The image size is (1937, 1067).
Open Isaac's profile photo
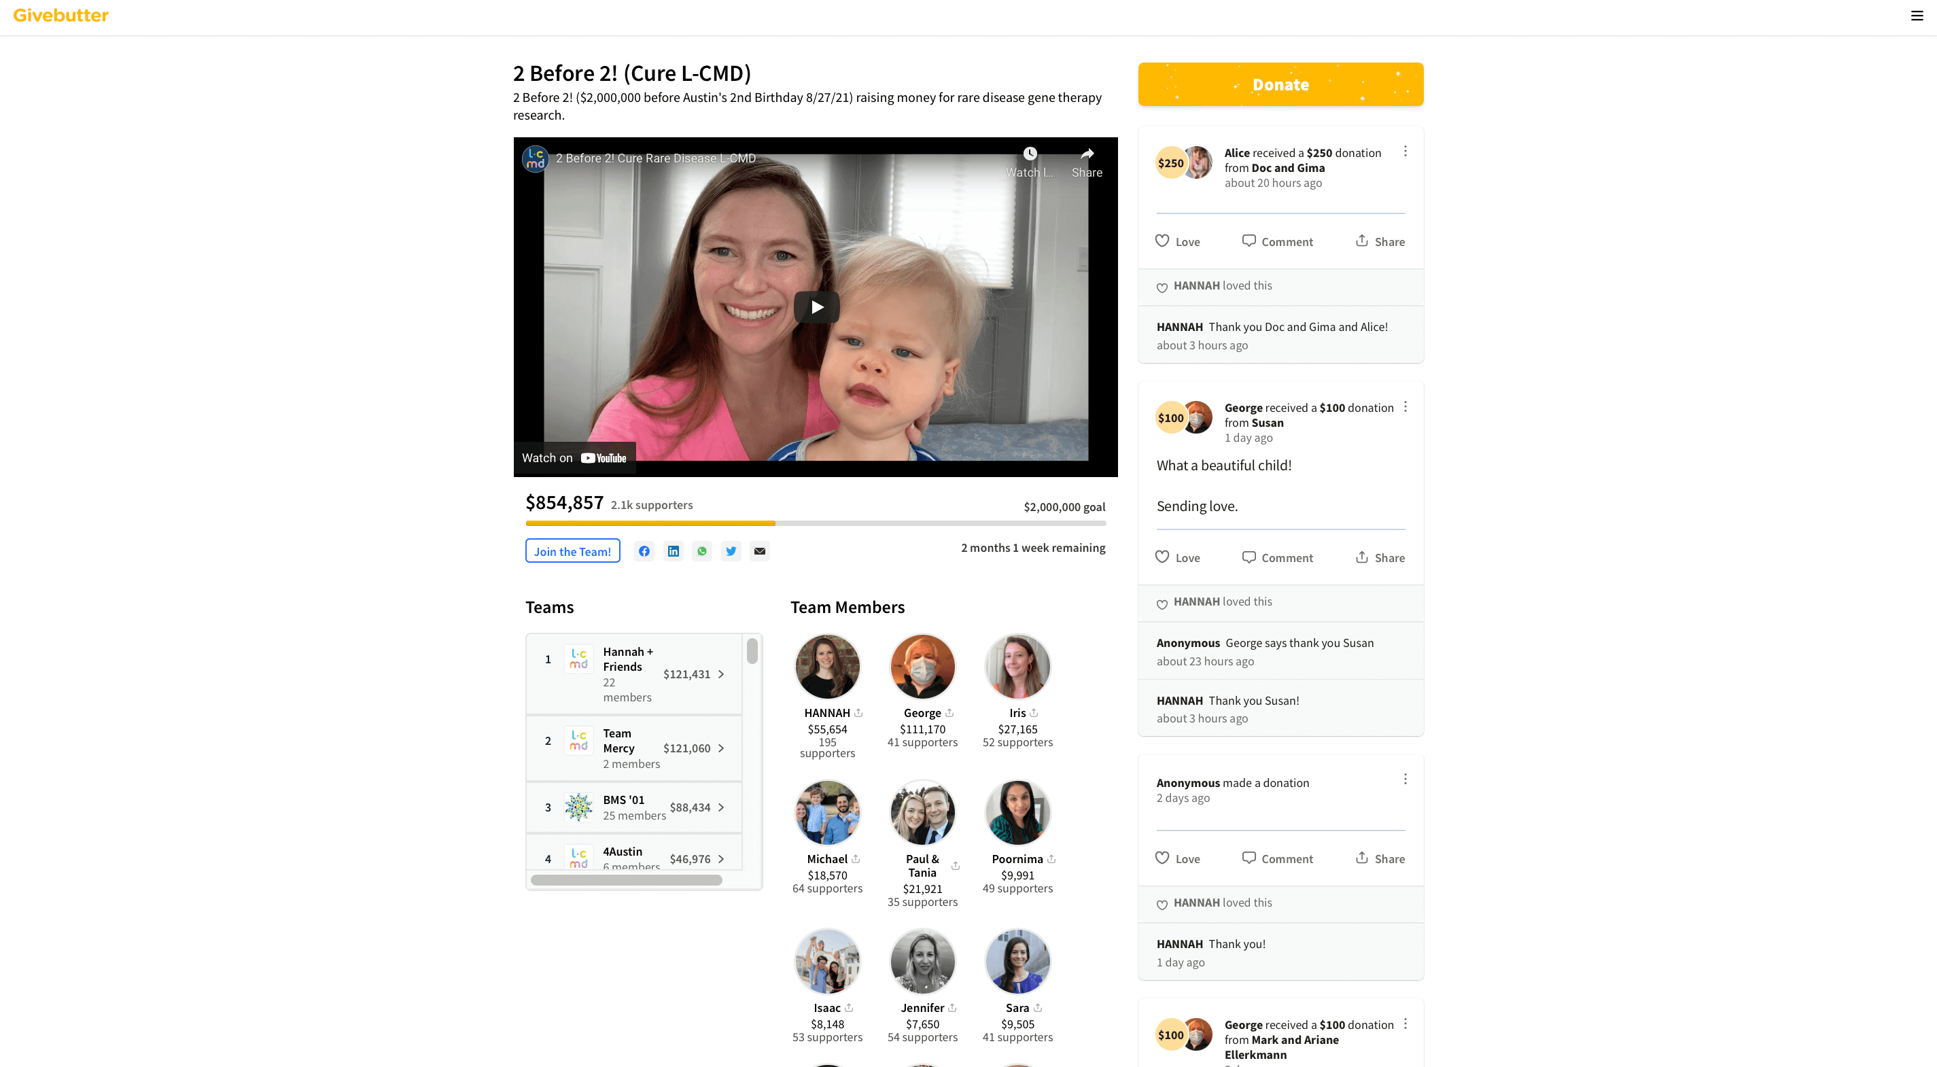point(827,961)
